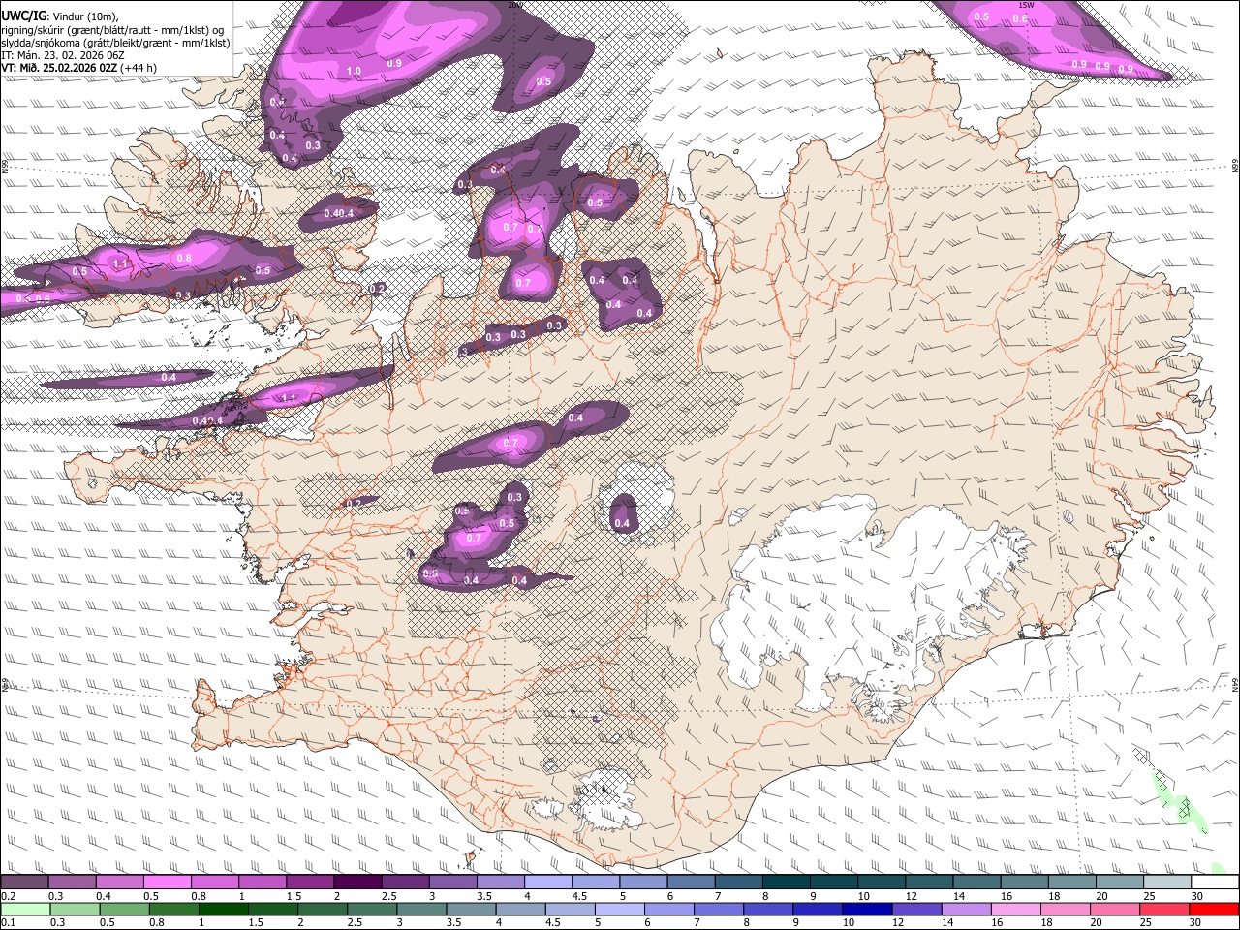Select the crimson legend swatch between 25 and 30
This screenshot has height=930, width=1240.
tap(1164, 909)
